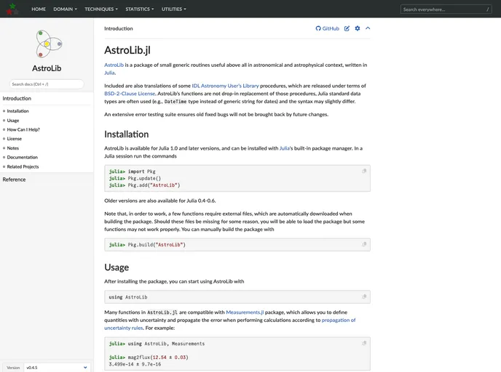501x372 pixels.
Task: Focus the Search everywhere field
Action: (x=446, y=9)
